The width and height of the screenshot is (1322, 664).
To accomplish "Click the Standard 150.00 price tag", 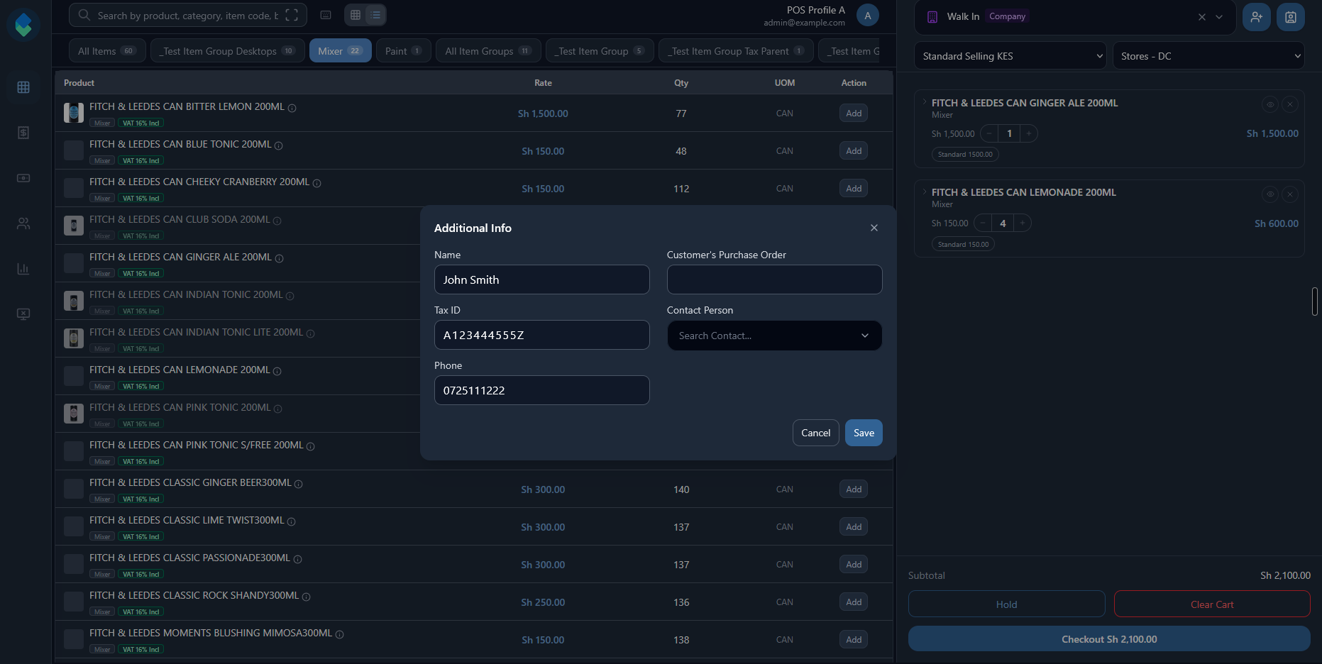I will pos(963,244).
